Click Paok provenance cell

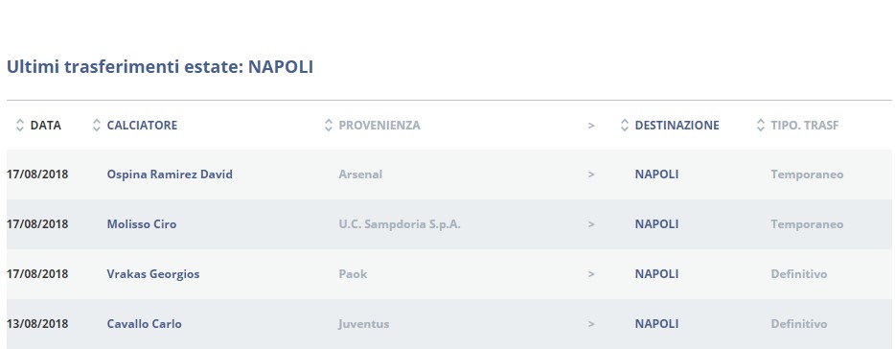click(353, 274)
